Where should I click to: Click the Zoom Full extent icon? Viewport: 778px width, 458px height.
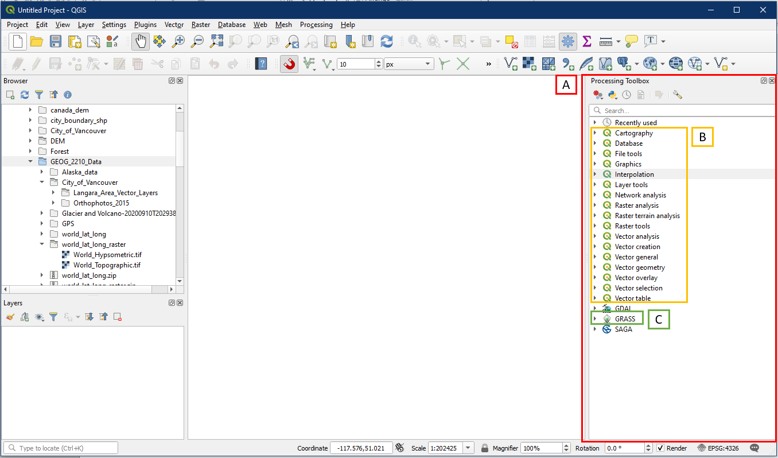point(216,41)
